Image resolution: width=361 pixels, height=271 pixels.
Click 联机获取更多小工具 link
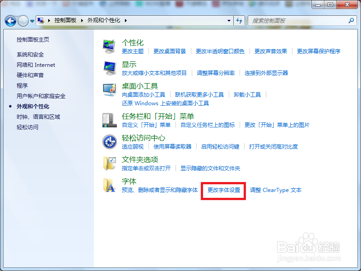pos(199,95)
